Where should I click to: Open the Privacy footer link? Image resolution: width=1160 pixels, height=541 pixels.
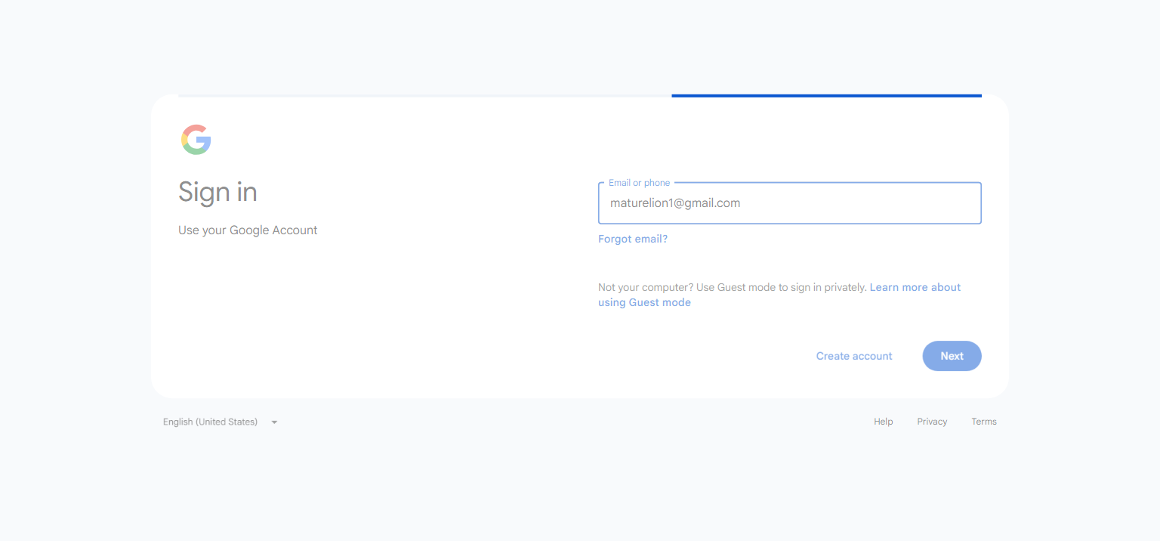coord(932,422)
